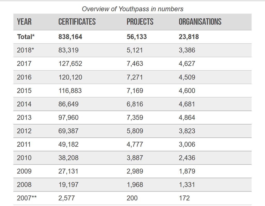Select projects value 5,121
Image resolution: width=265 pixels, height=206 pixels.
tap(135, 50)
